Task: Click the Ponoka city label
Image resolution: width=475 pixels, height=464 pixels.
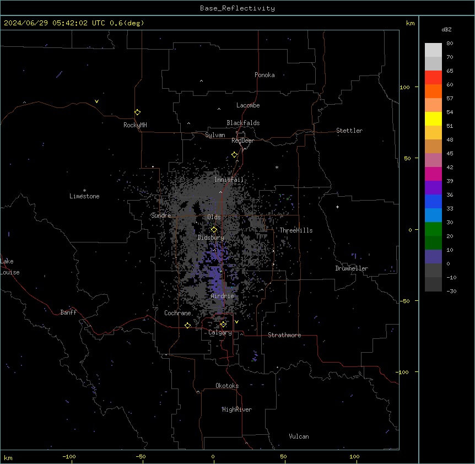Action: tap(265, 75)
